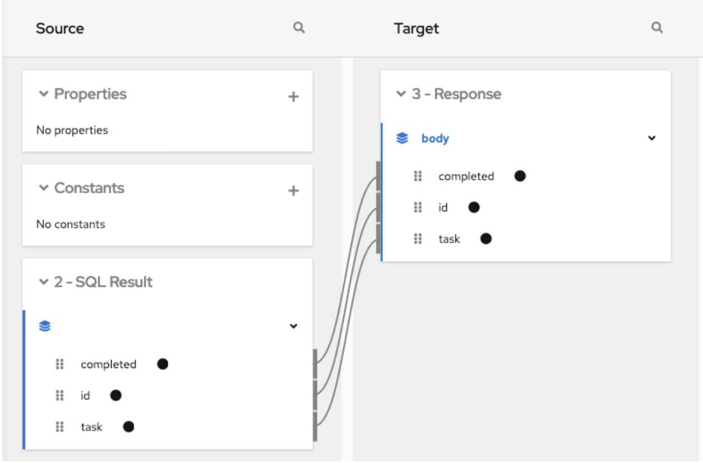Collapse the 3 - Response section
This screenshot has height=463, width=703.
(x=401, y=94)
